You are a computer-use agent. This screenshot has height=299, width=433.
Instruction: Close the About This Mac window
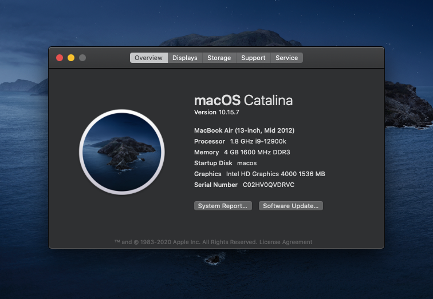click(x=60, y=58)
